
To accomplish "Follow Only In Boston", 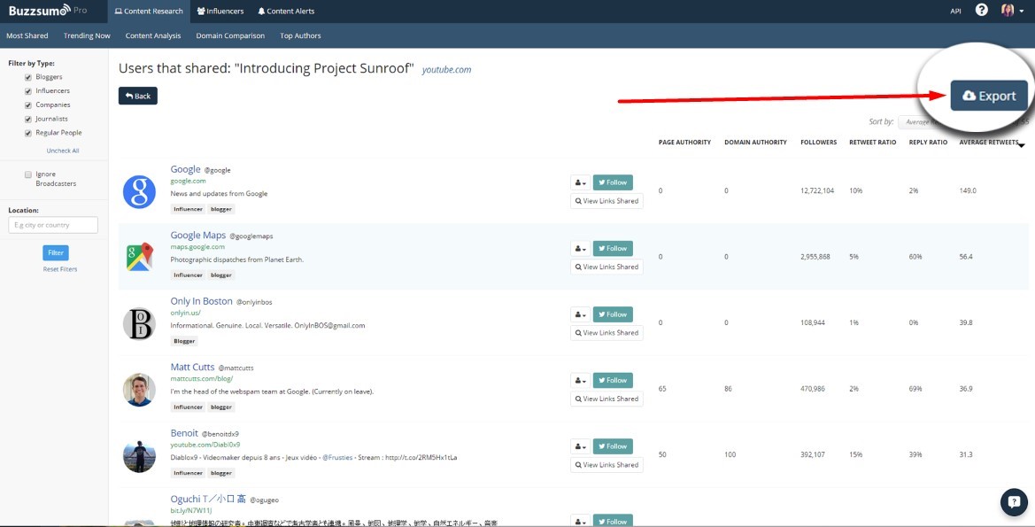I will 613,315.
